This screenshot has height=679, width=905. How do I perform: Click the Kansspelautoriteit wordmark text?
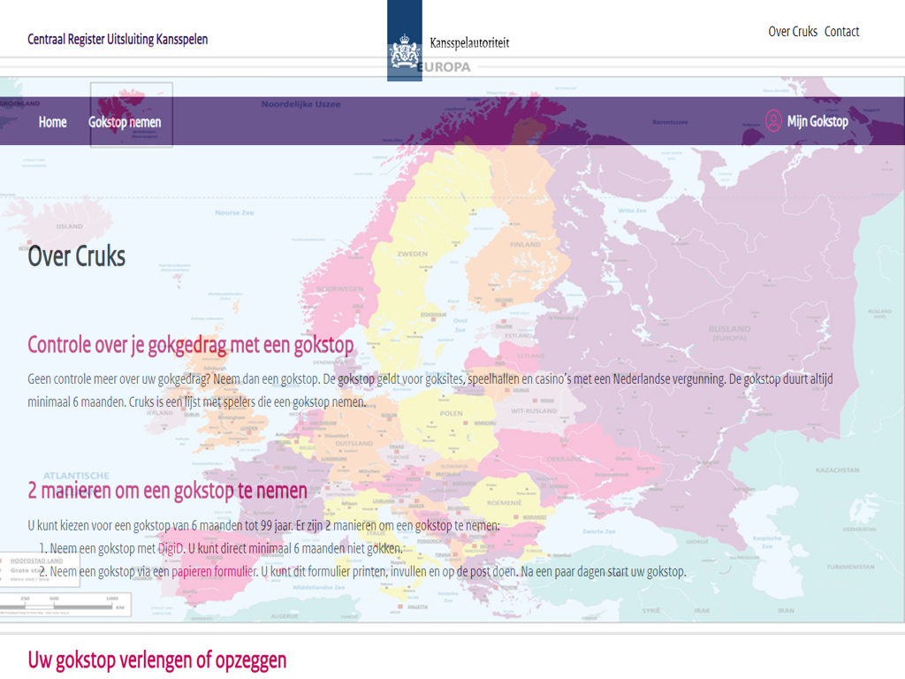pos(470,42)
